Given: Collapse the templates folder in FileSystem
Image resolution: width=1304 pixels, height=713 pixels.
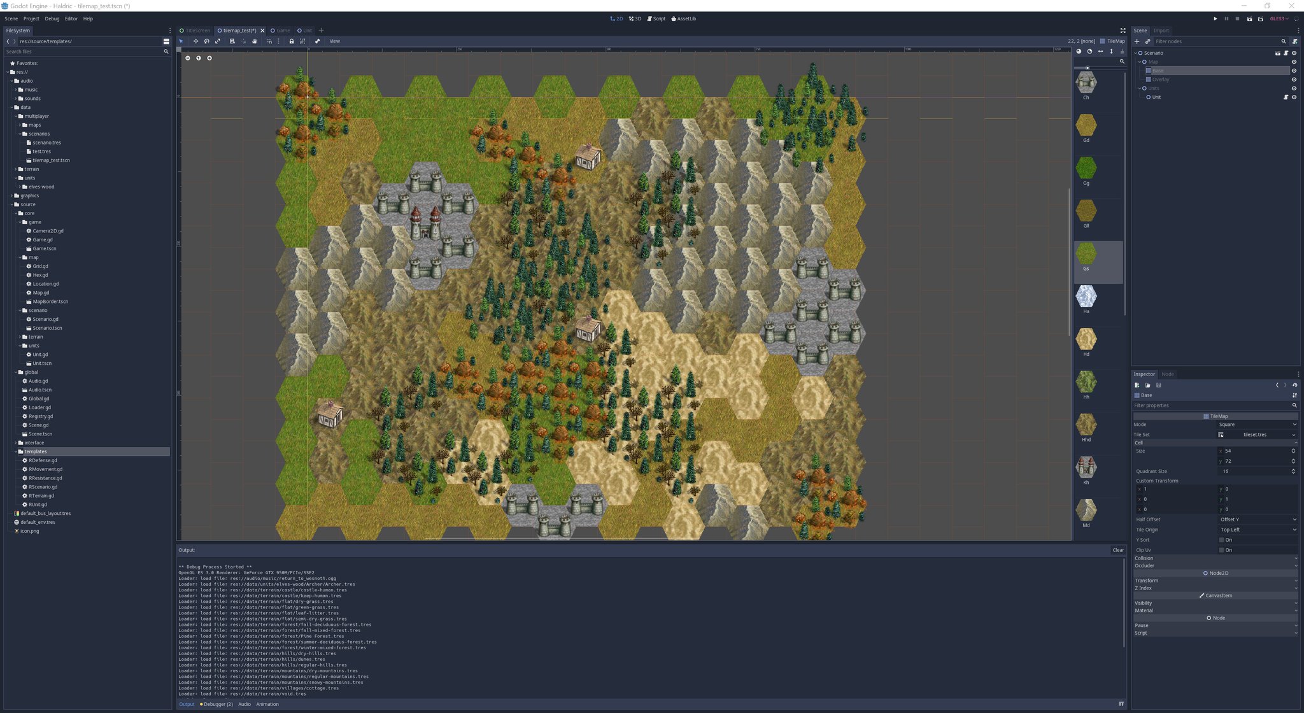Looking at the screenshot, I should click(16, 451).
